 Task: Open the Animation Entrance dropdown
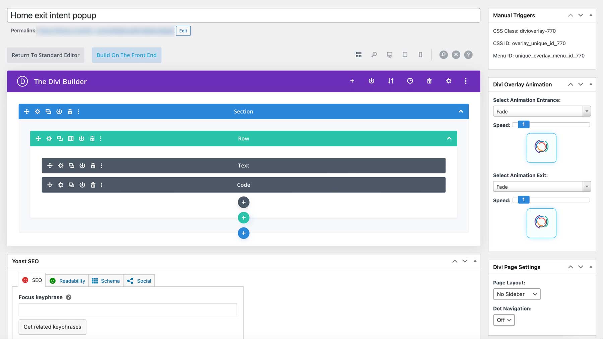[x=541, y=111]
